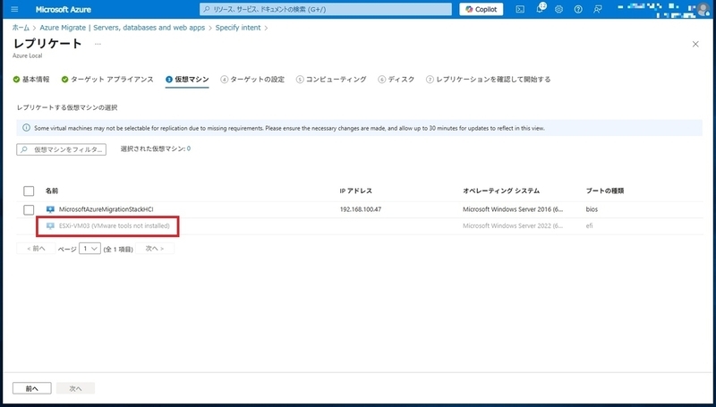This screenshot has width=716, height=407.
Task: Close the レプリケート blade
Action: (695, 44)
